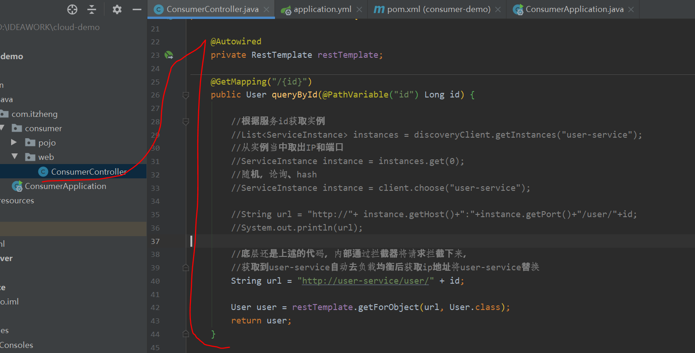Hide the project panel with minimize icon
Viewport: 695px width, 353px height.
(137, 9)
